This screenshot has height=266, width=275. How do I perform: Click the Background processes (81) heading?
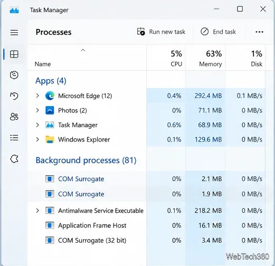[86, 160]
